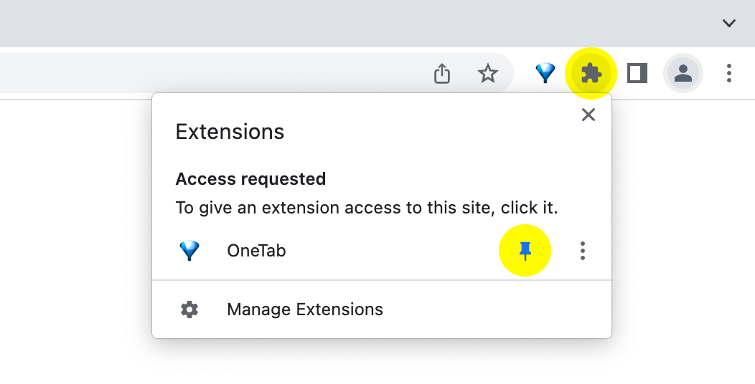Bookmark this page with the star icon
755x384 pixels.
488,73
